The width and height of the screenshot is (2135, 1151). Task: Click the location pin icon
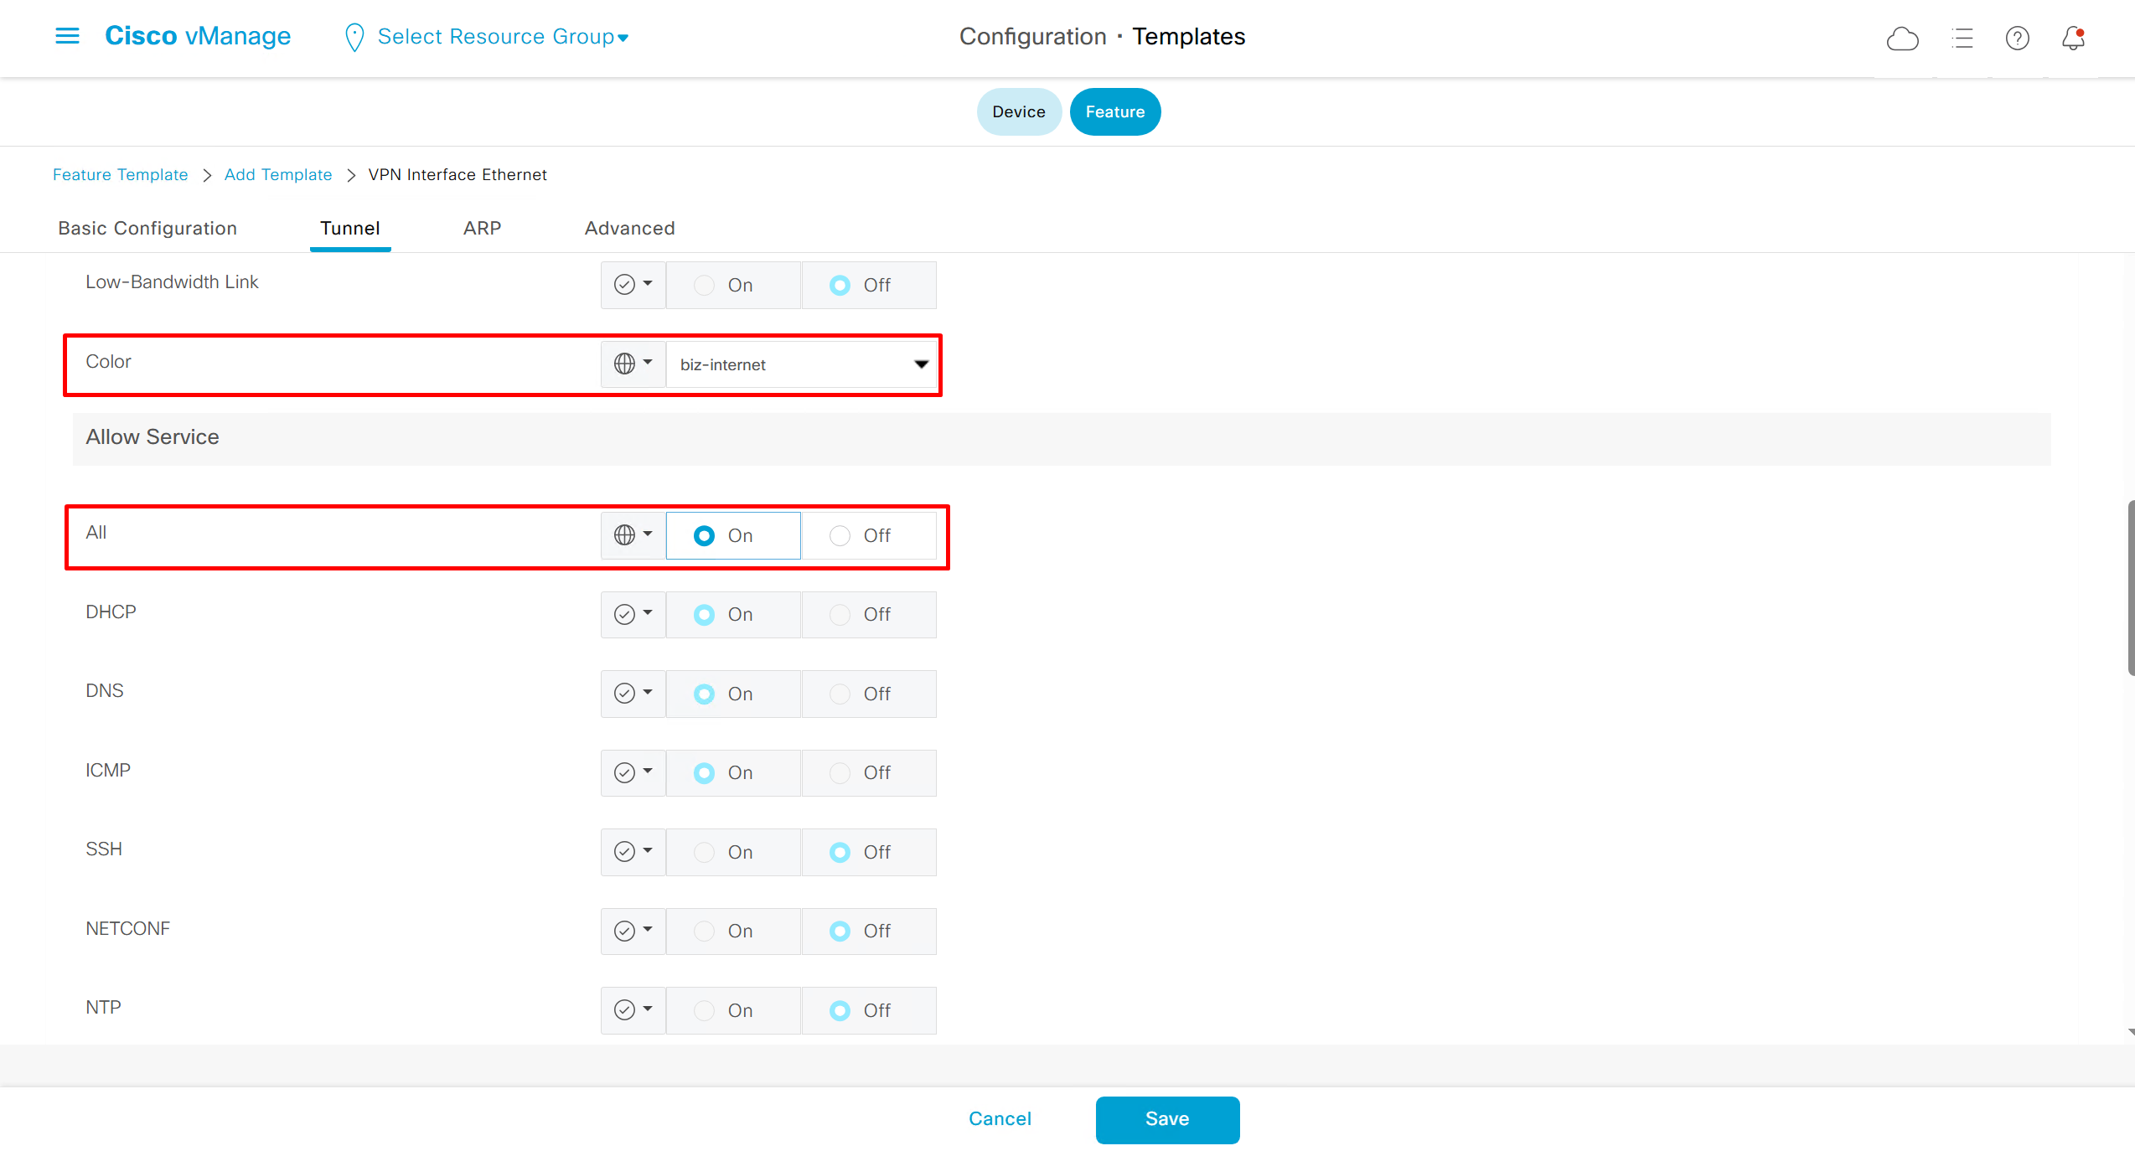(x=354, y=37)
